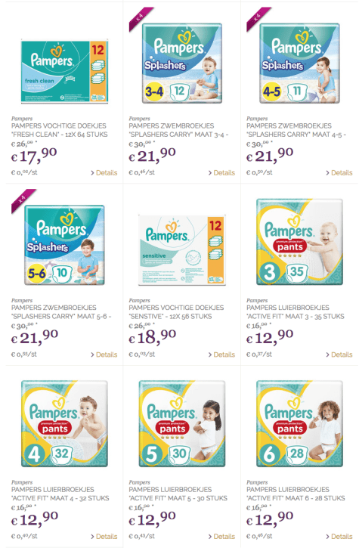View the Pampers Sensitive wipes image
This screenshot has width=359, height=548.
click(x=182, y=250)
